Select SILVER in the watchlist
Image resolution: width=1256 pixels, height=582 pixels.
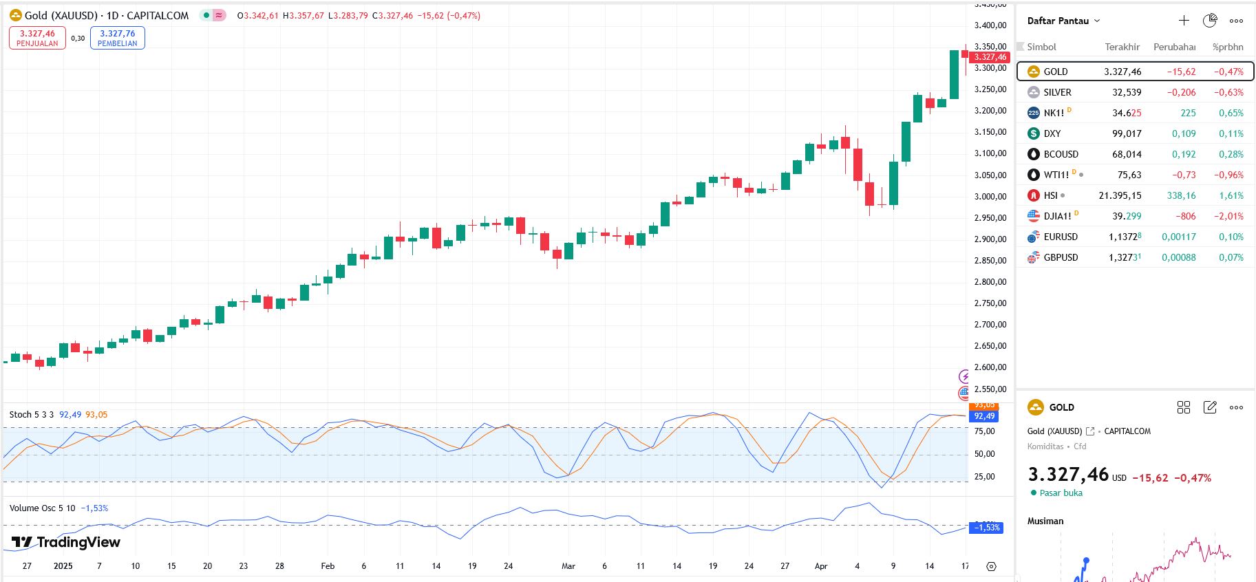click(1057, 92)
